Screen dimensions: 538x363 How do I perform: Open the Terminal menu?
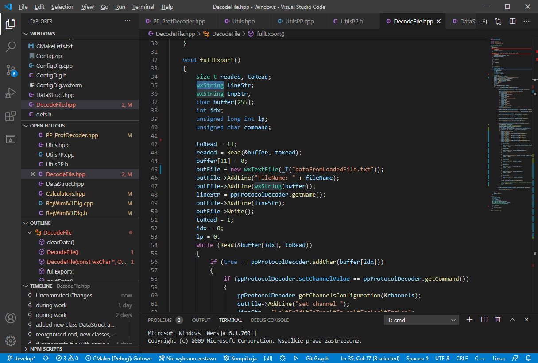coord(143,7)
